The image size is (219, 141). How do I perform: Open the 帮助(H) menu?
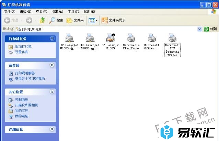point(89,12)
